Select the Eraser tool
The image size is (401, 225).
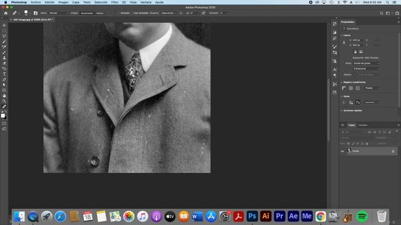coord(4,63)
